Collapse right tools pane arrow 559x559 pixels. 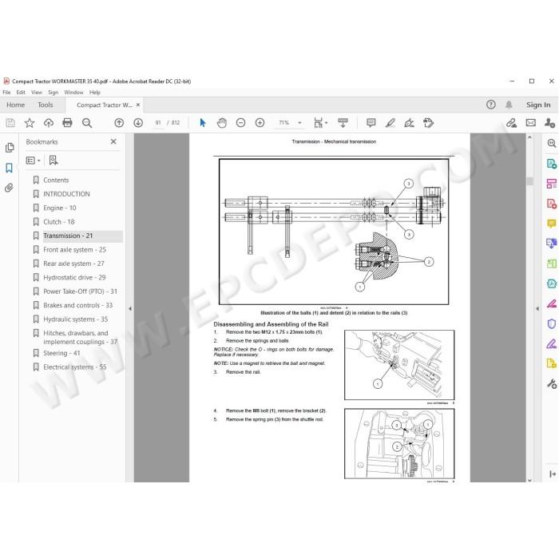coord(537,308)
